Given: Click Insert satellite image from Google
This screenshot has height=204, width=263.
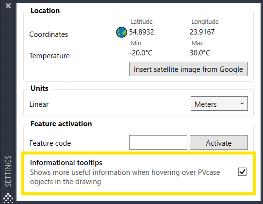Looking at the screenshot, I should (x=188, y=69).
